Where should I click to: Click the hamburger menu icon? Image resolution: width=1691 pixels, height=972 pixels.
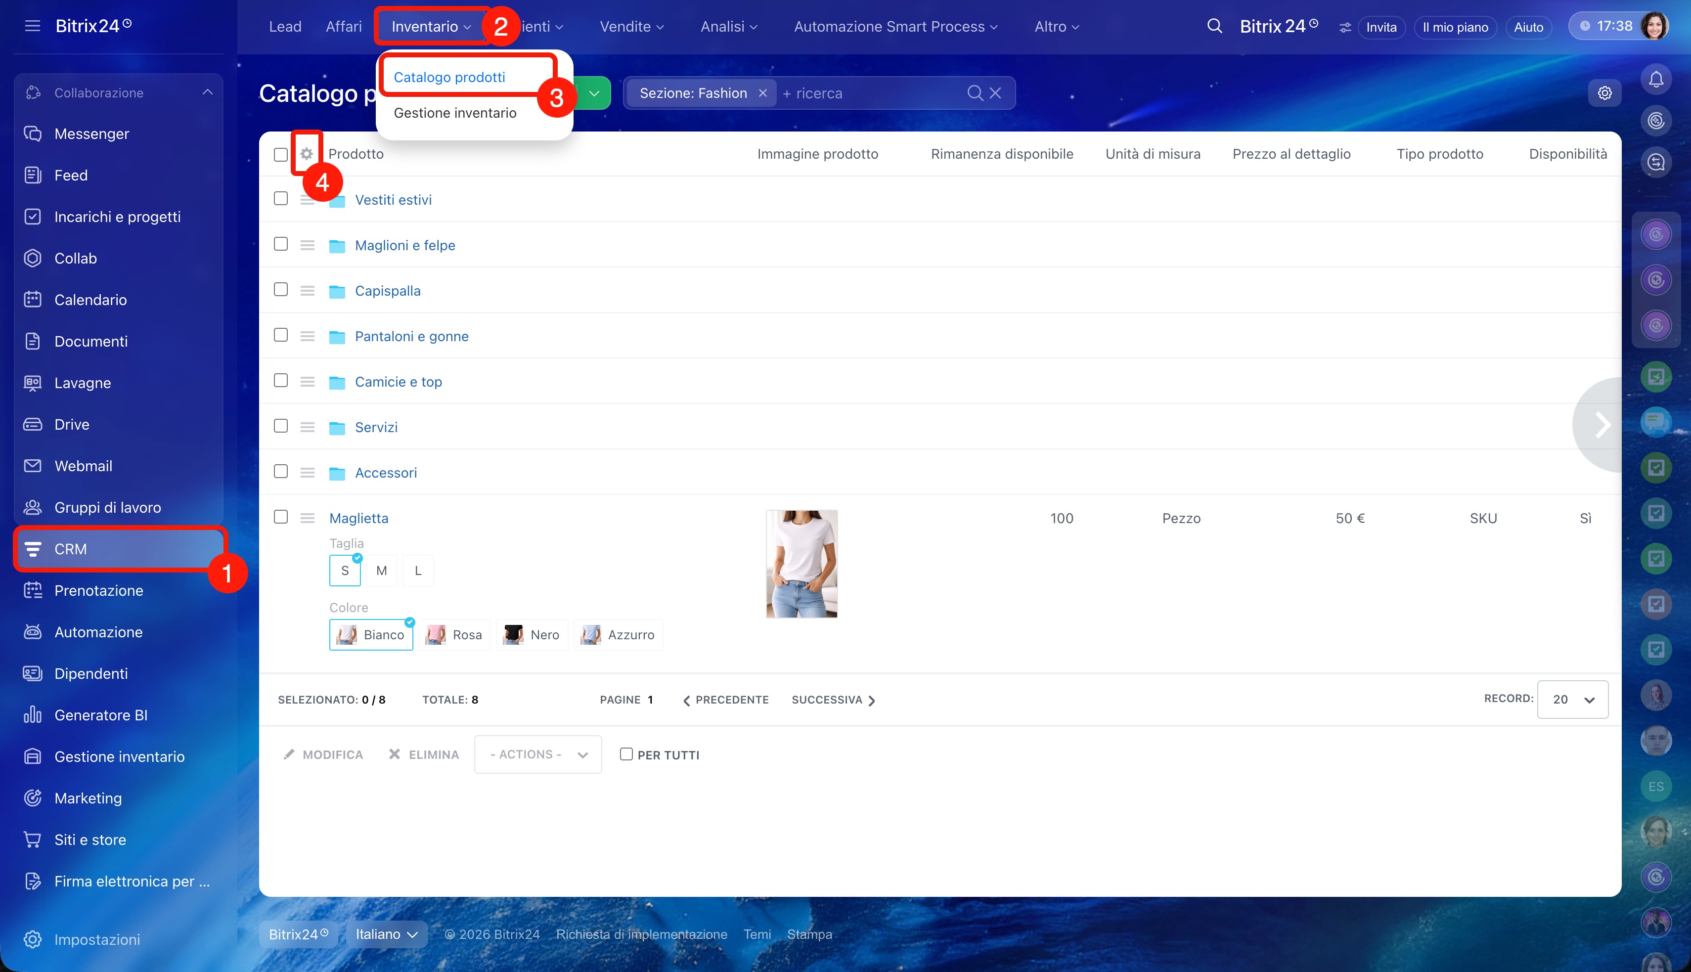pos(32,26)
